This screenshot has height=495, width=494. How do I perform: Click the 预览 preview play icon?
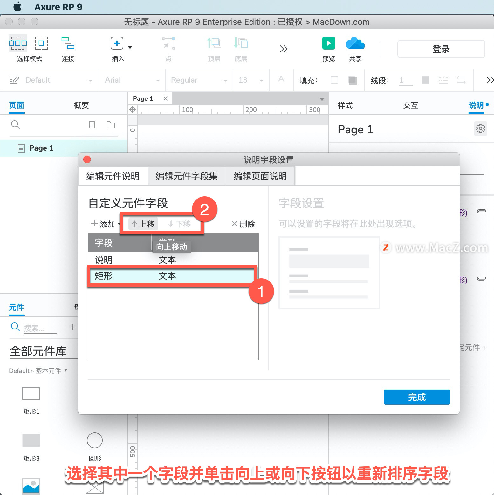329,43
